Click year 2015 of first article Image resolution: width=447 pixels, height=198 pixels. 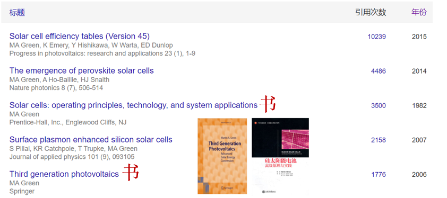point(419,37)
